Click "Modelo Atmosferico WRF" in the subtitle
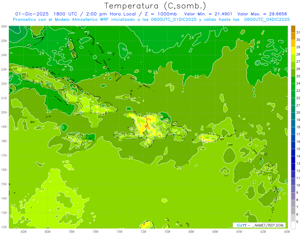 pos(82,20)
